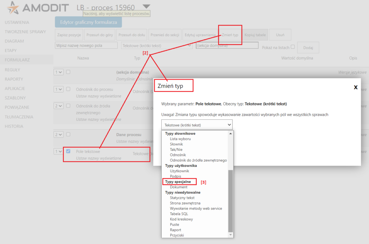Open the Tekstowe (krótki tekst) dialog dropdown
This screenshot has width=369, height=244.
coord(197,125)
